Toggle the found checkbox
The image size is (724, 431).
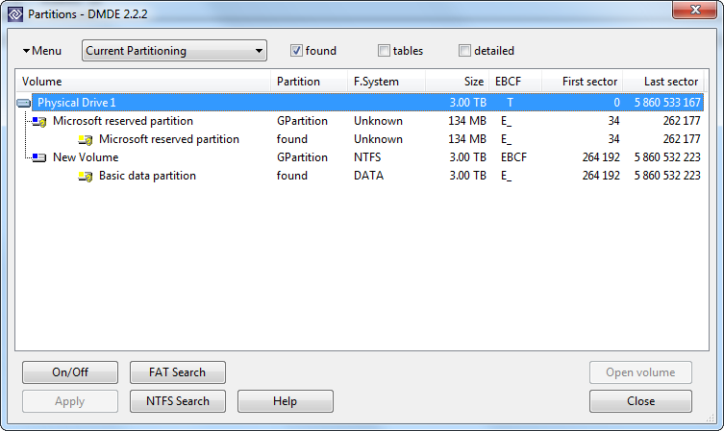(x=296, y=51)
